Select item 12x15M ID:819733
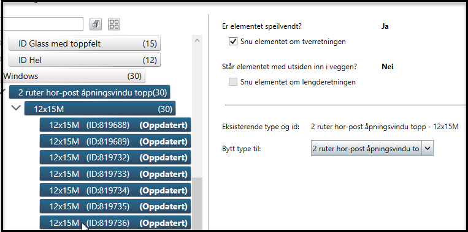 pyautogui.click(x=115, y=174)
